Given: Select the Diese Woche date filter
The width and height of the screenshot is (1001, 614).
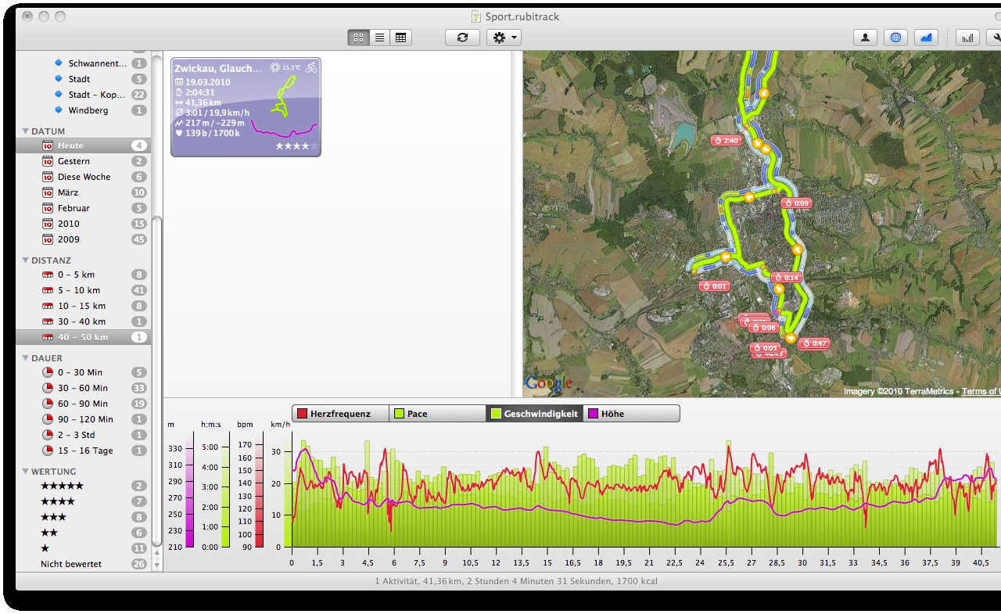Looking at the screenshot, I should [x=84, y=177].
